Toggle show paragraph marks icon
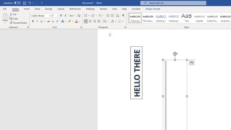 (x=123, y=16)
